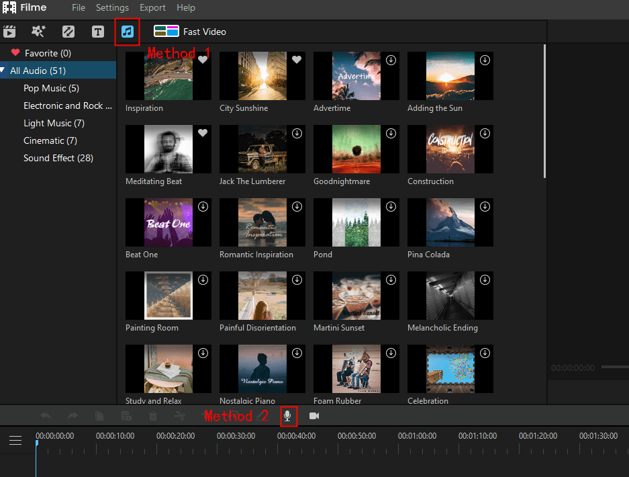Download the Melancholic Ending track

pyautogui.click(x=485, y=280)
